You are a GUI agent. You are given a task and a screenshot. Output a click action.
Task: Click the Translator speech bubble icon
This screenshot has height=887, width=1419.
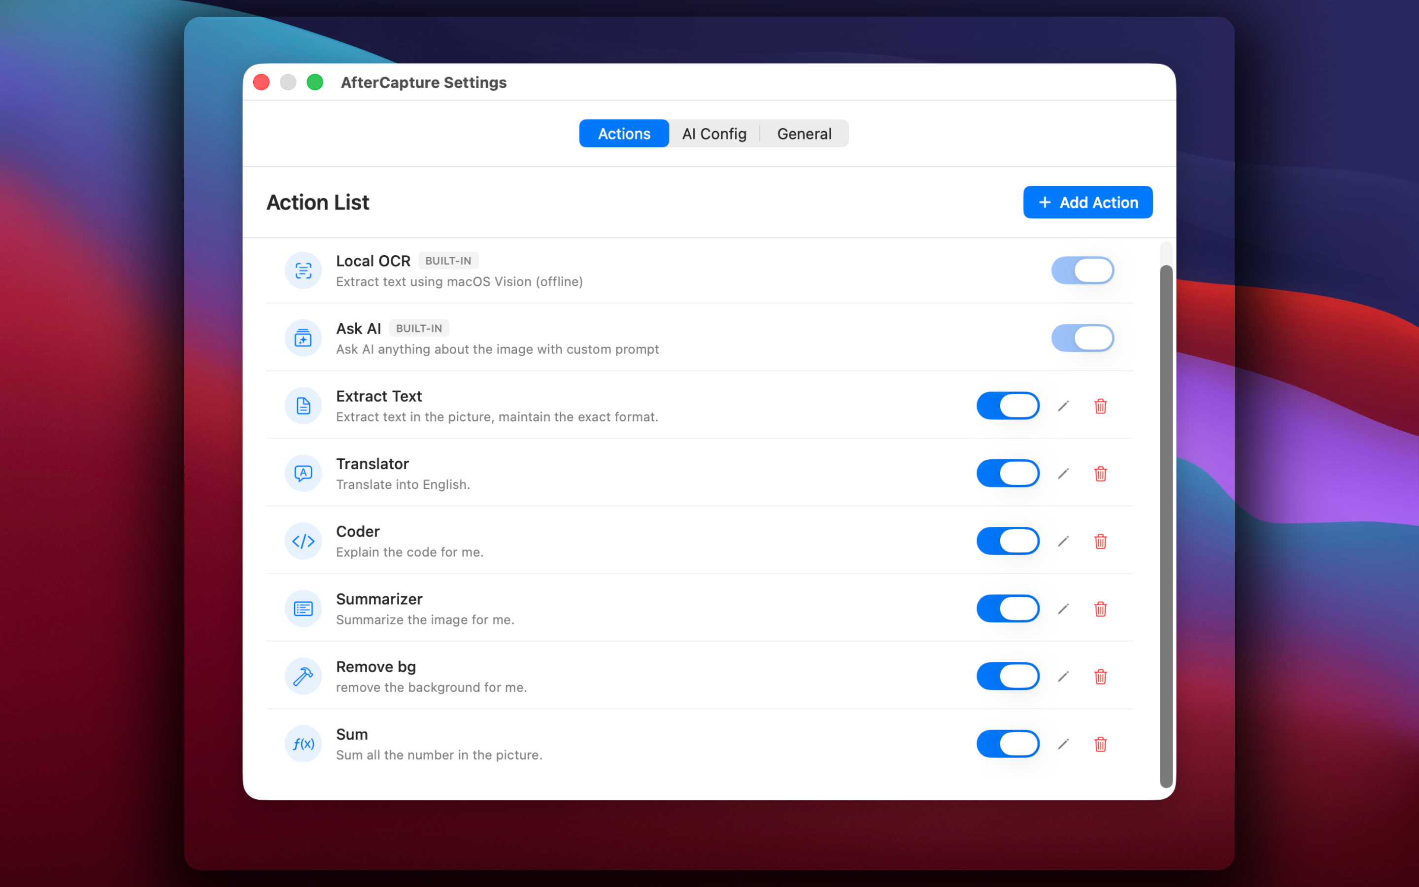[x=303, y=474]
